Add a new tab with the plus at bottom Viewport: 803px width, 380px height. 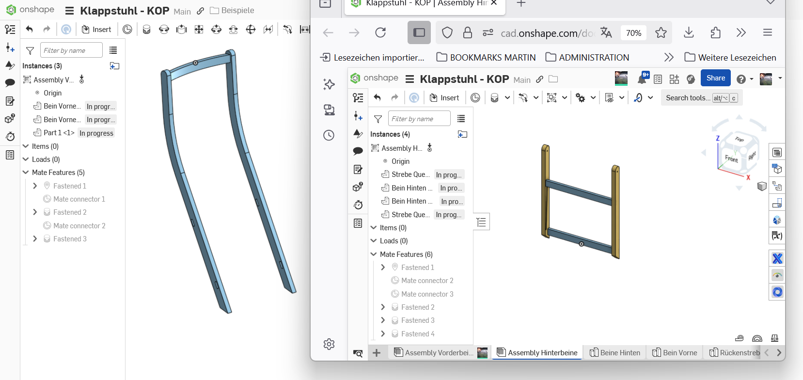coord(377,353)
